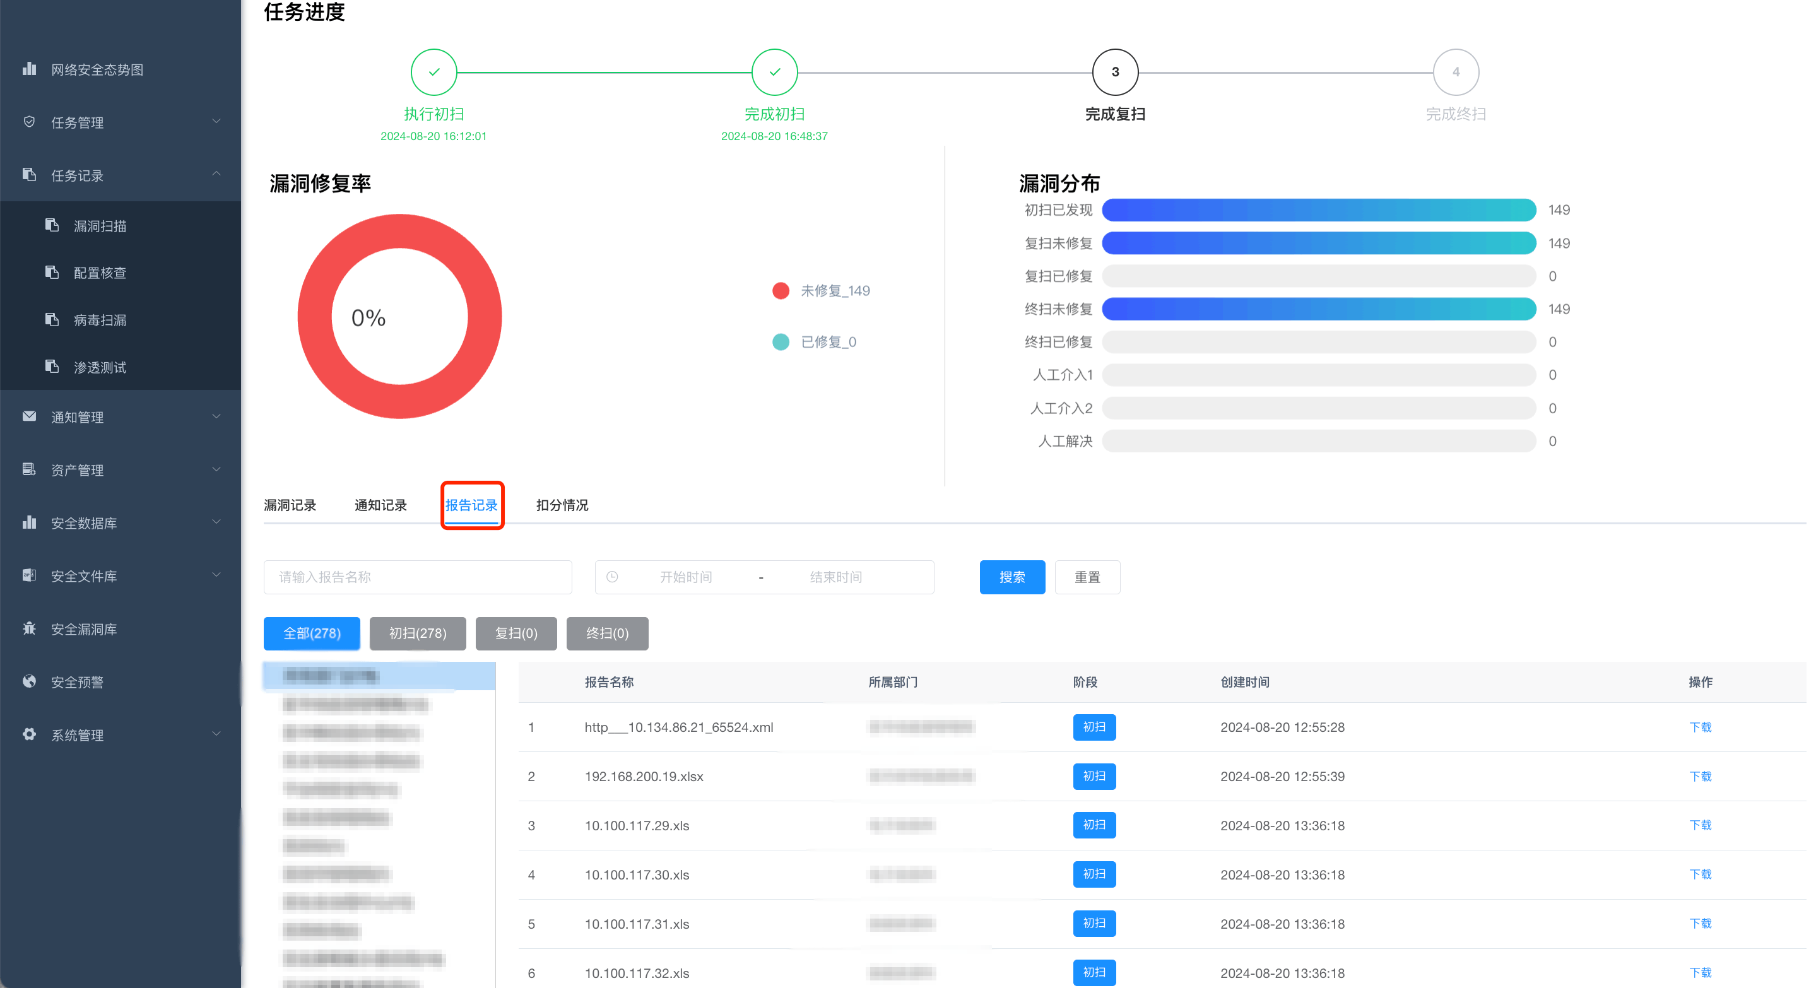Click the gear icon beside 系统管理

29,734
